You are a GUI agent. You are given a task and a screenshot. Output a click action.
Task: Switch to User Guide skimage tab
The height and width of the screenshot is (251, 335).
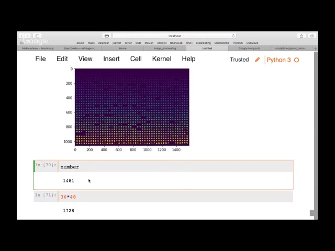80,49
